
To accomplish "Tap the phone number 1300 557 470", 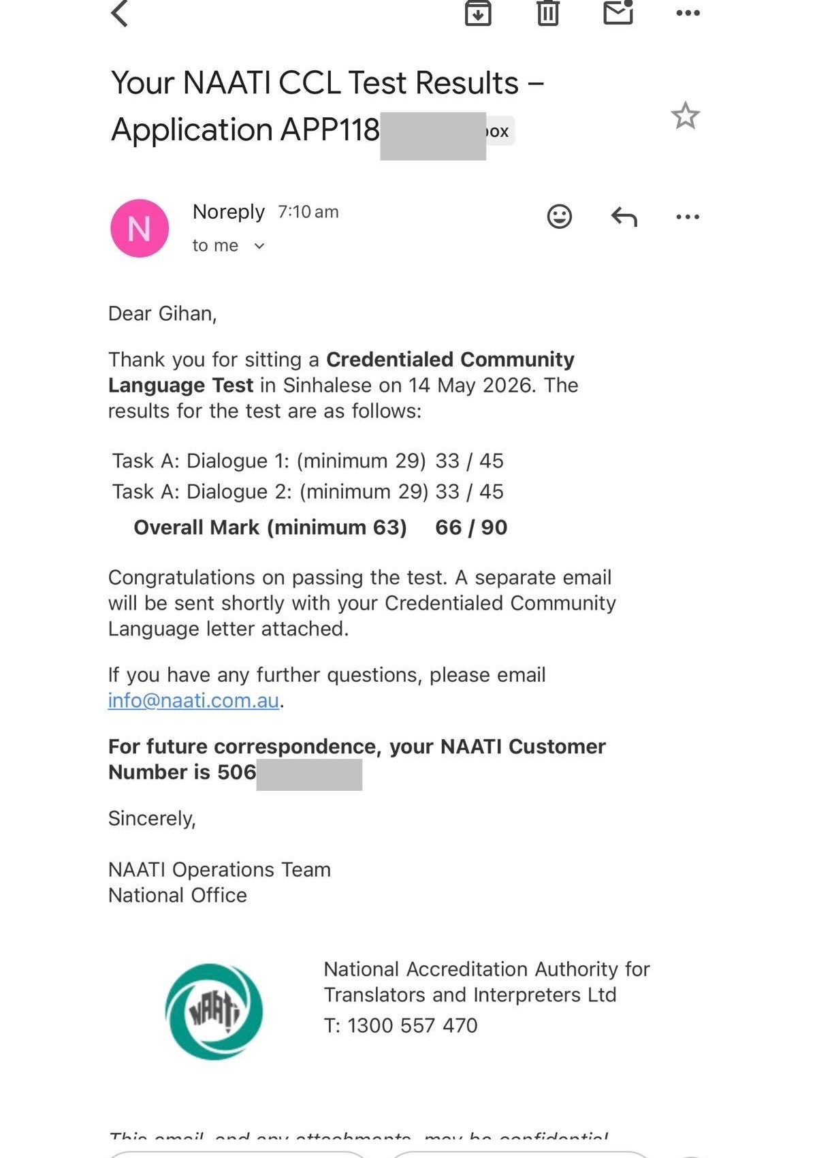I will 413,1025.
